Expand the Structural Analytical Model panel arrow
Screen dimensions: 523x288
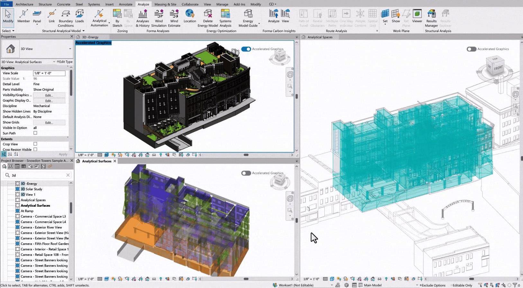point(84,31)
